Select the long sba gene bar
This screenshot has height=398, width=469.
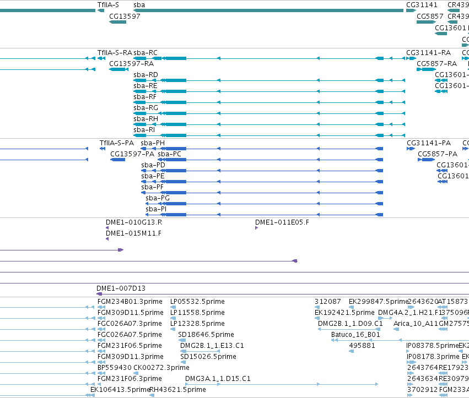(268, 10)
